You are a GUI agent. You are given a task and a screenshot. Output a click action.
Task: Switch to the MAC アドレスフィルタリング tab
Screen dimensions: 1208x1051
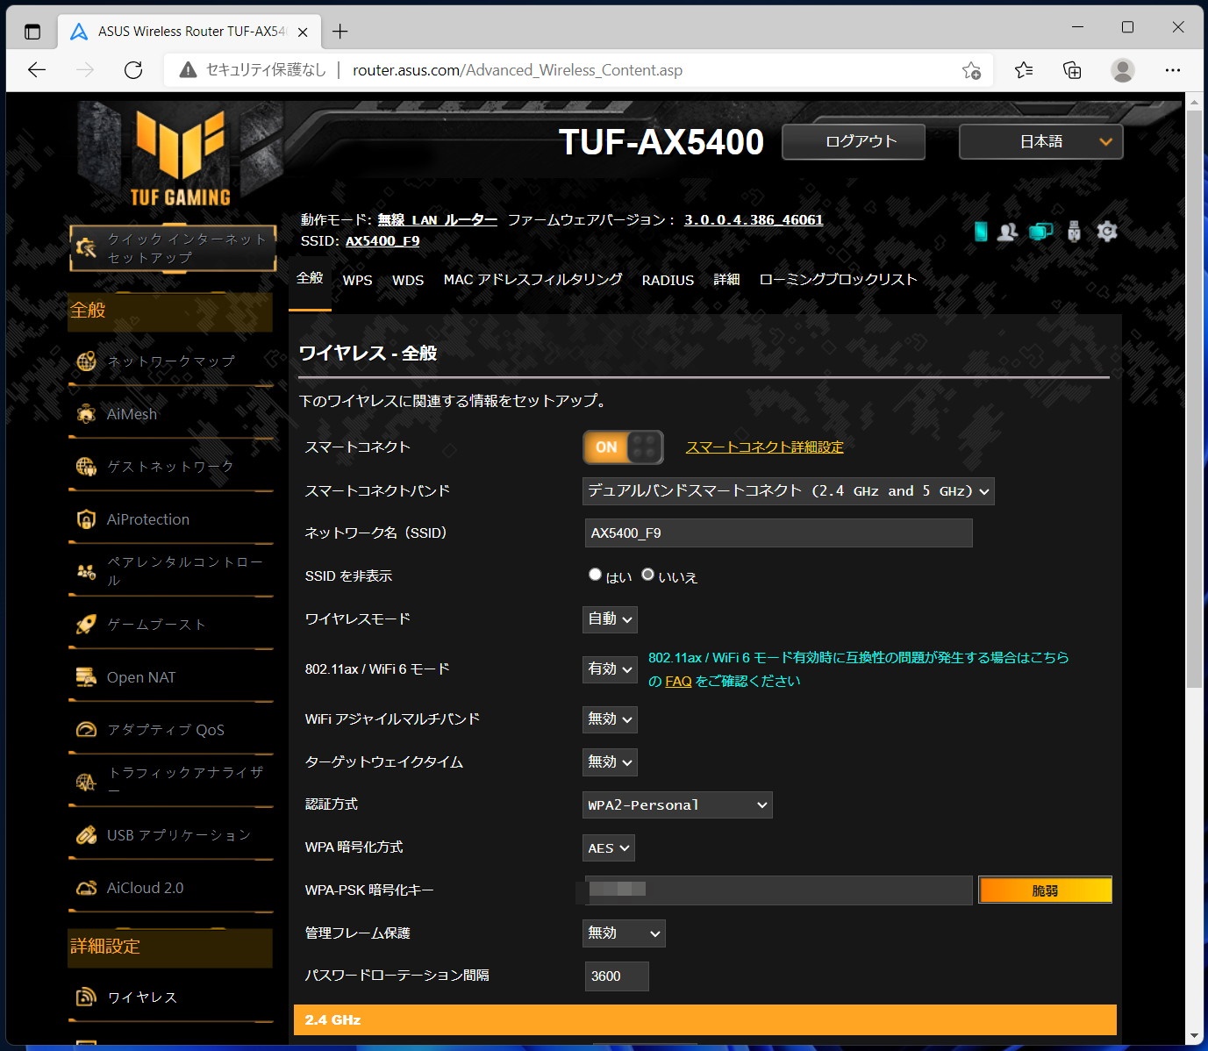(x=533, y=280)
